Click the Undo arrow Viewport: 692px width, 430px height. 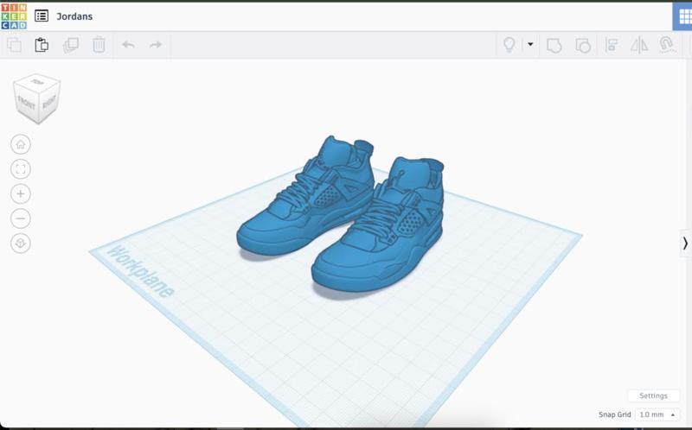128,45
